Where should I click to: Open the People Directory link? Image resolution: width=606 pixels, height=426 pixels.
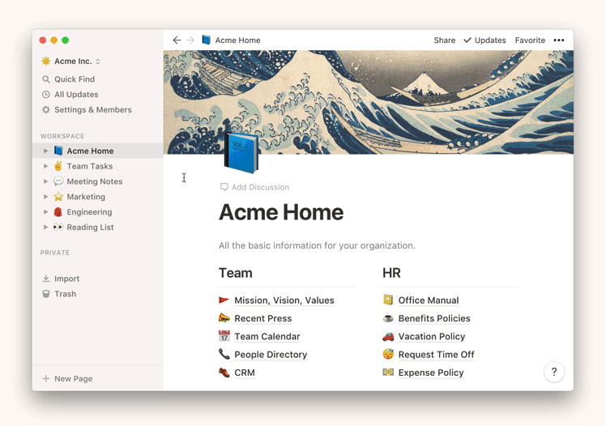click(271, 355)
